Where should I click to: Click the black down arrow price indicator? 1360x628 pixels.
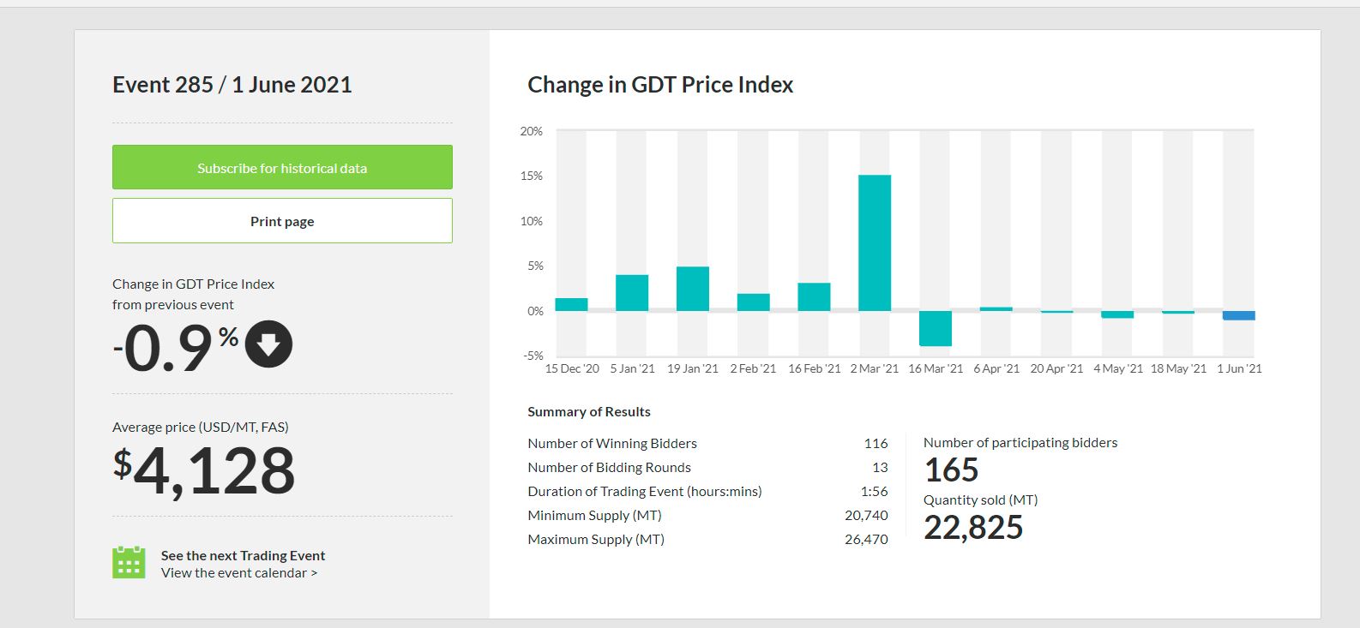tap(268, 344)
